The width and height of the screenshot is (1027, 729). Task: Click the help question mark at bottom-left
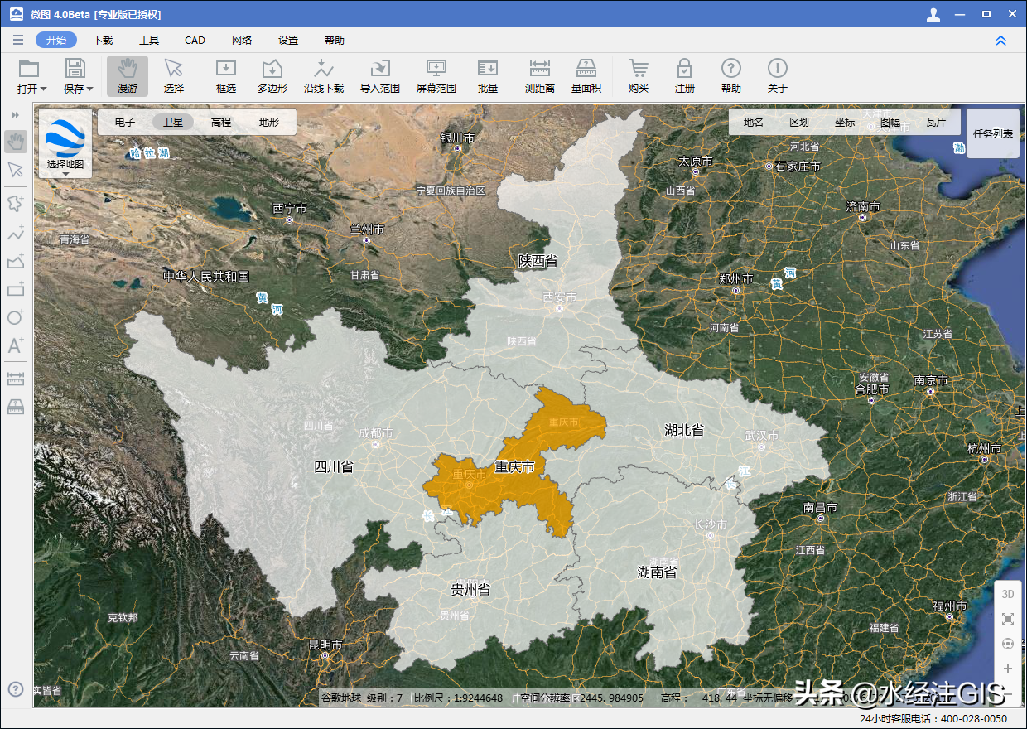[x=16, y=689]
